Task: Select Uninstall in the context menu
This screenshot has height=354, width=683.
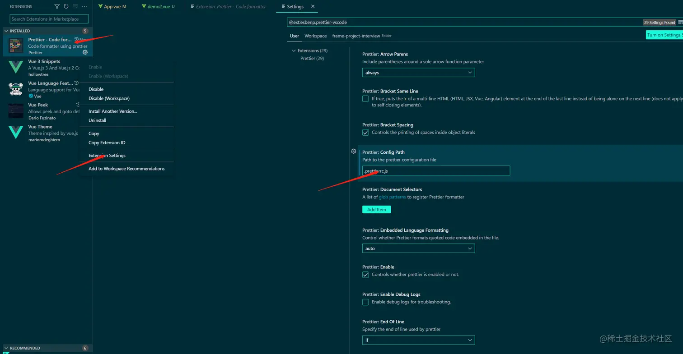Action: click(126, 120)
